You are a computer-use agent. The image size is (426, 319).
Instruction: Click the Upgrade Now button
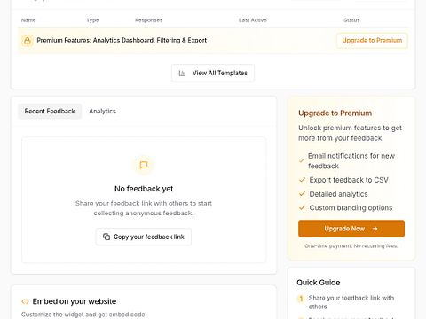point(351,229)
